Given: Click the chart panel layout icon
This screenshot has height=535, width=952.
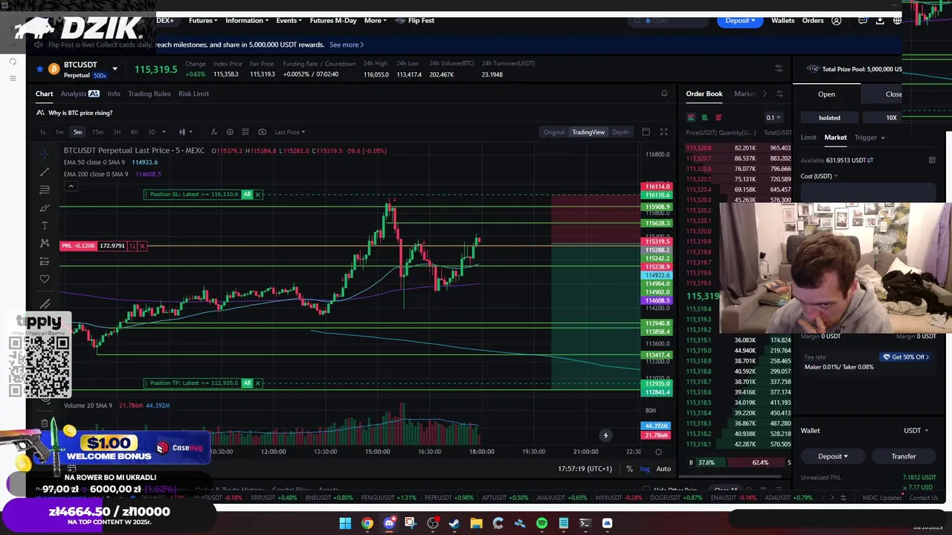Looking at the screenshot, I should point(646,132).
